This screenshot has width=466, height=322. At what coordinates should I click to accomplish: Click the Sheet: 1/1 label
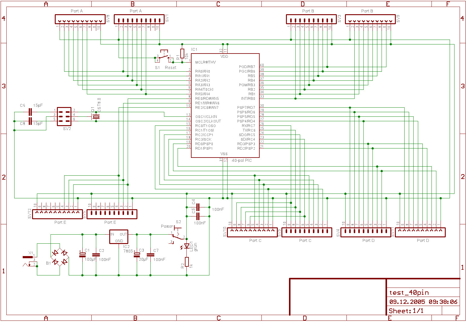406,311
